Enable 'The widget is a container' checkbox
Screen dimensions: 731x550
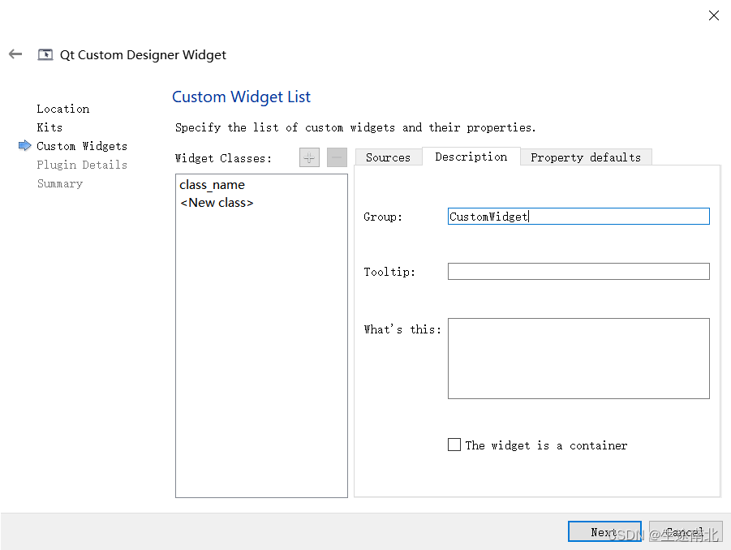[x=454, y=445]
